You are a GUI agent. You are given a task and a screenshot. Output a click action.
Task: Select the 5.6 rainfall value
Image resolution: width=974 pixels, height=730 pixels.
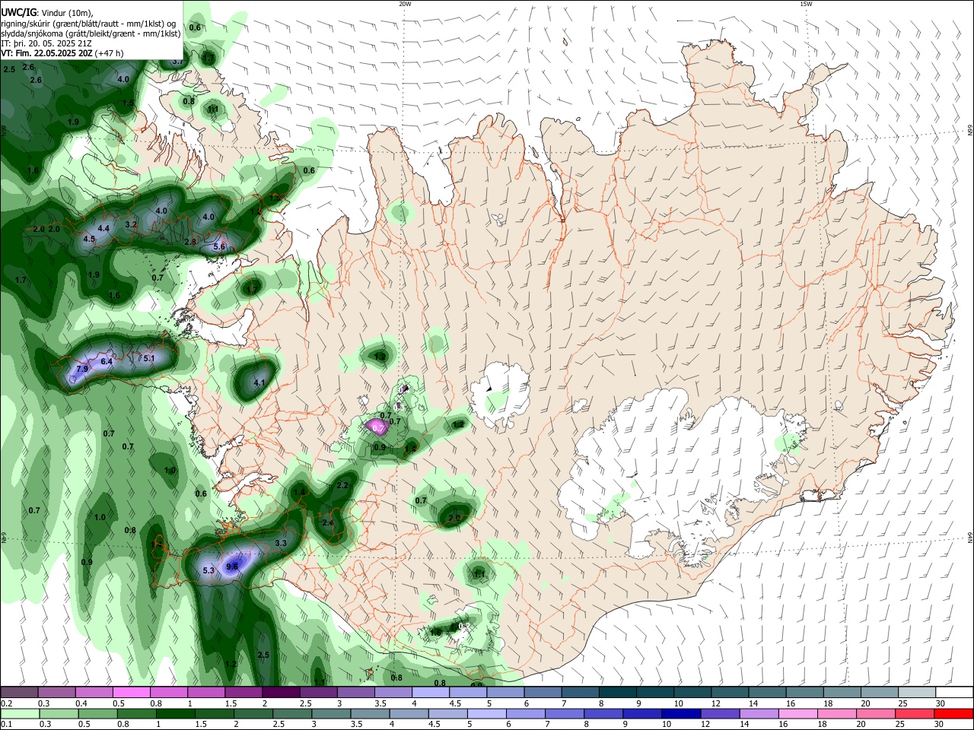[220, 246]
